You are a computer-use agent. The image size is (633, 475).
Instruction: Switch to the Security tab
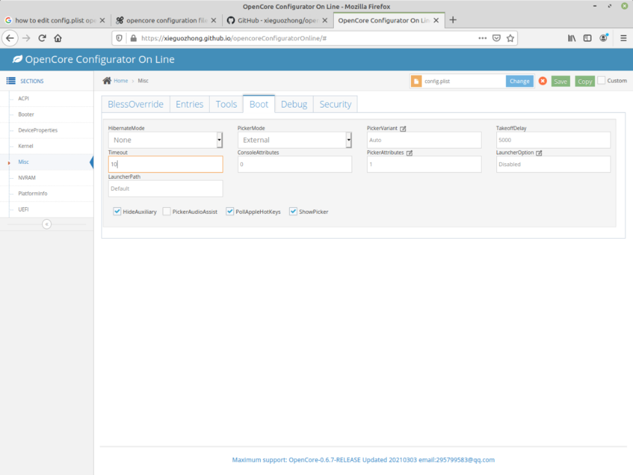335,105
